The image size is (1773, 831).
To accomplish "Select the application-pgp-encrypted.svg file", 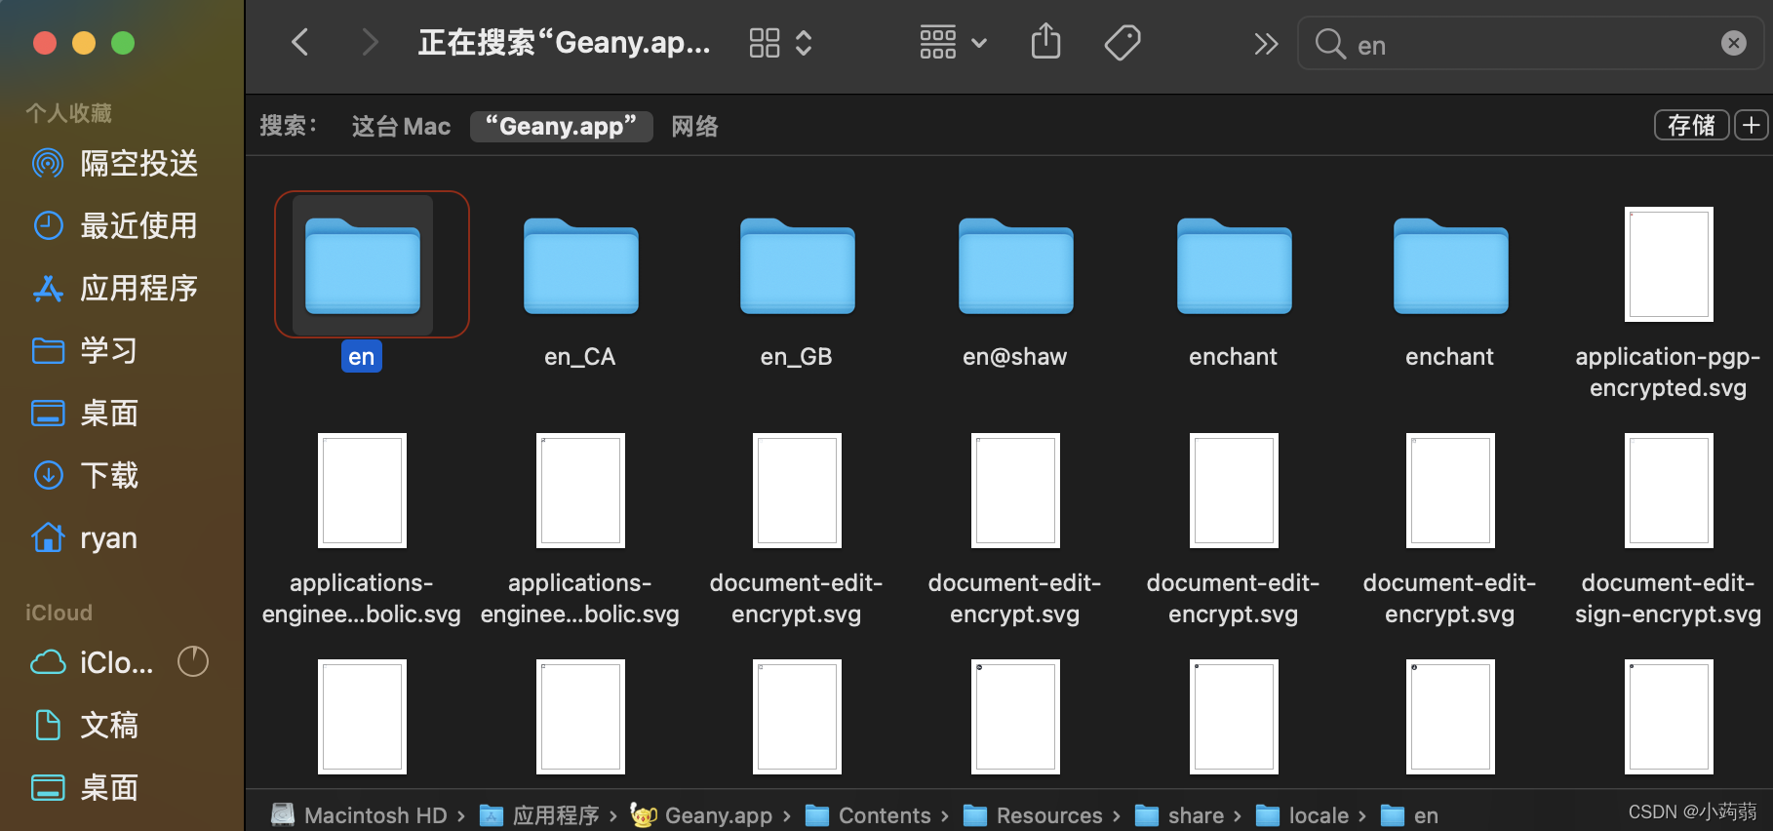I will [1669, 264].
